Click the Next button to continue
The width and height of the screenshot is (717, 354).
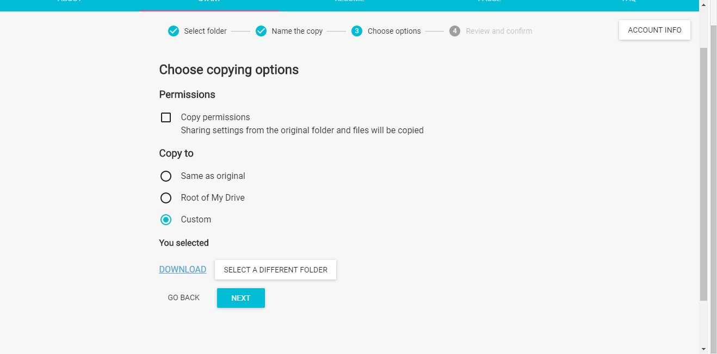[240, 298]
